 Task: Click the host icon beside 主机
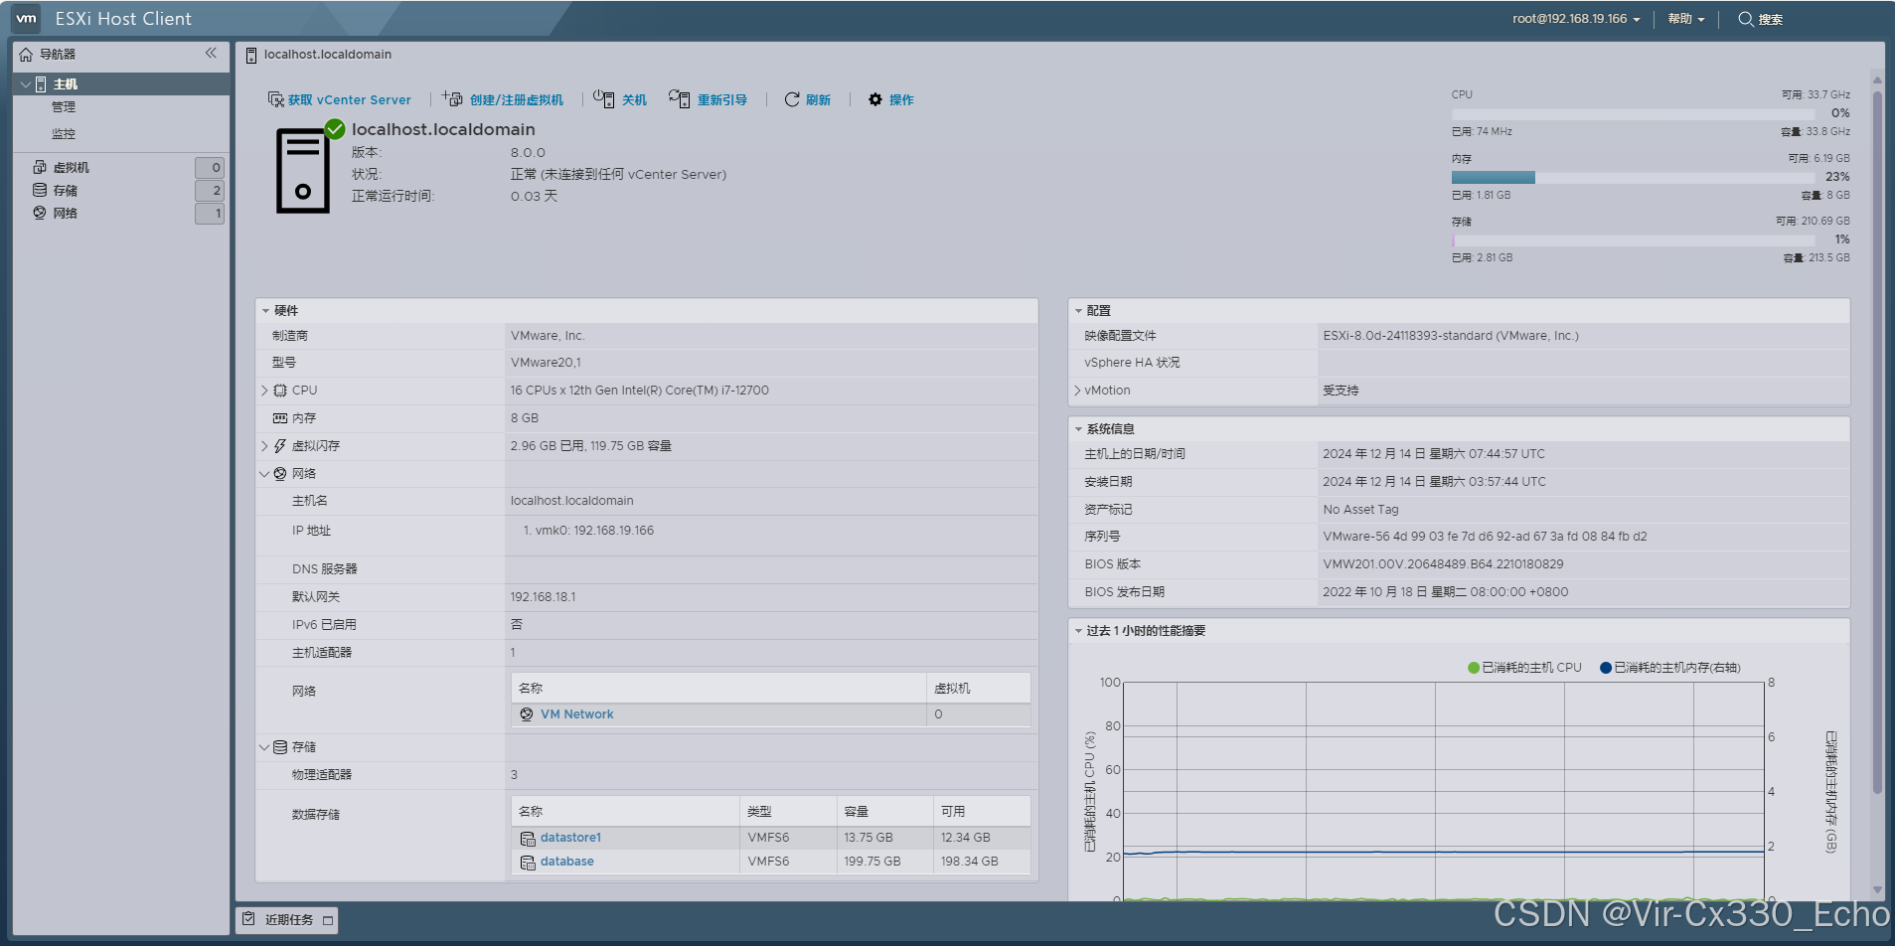[x=41, y=84]
